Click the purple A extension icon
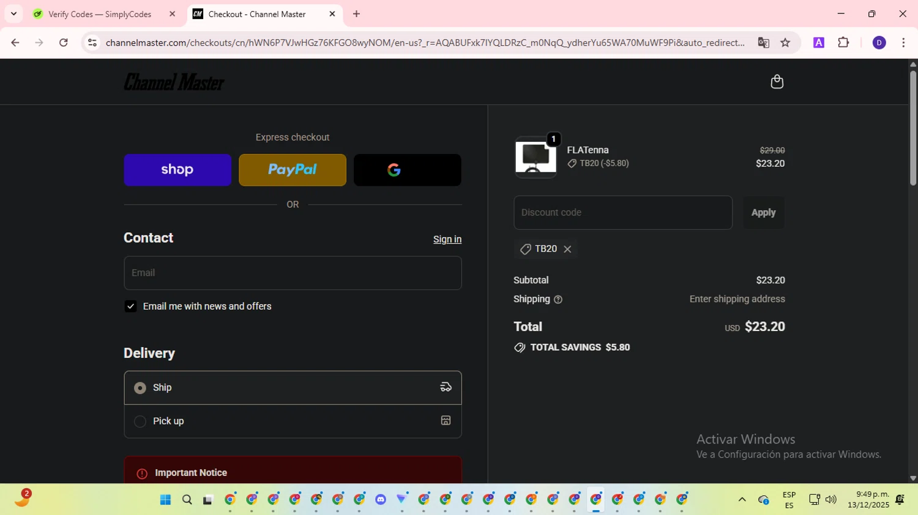The height and width of the screenshot is (515, 918). pos(819,43)
